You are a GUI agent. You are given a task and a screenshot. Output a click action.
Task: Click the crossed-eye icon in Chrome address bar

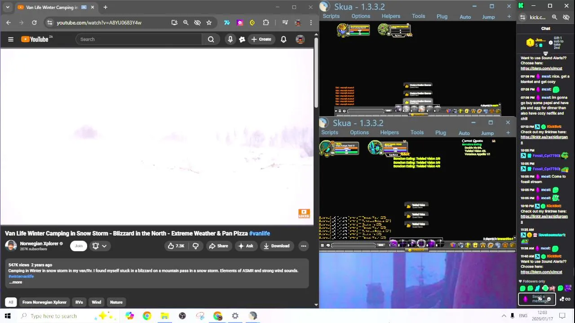pos(197,22)
